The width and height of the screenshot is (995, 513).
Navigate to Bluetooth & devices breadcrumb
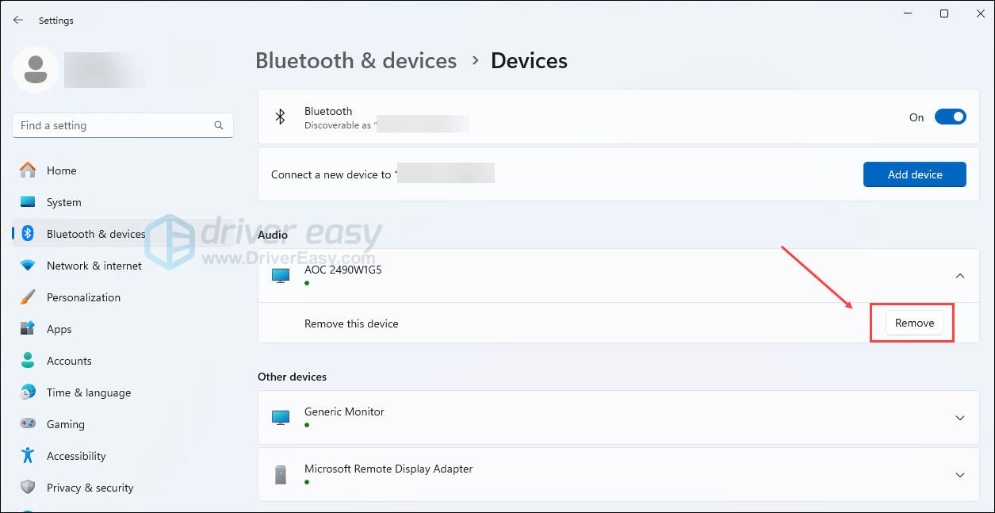[356, 61]
